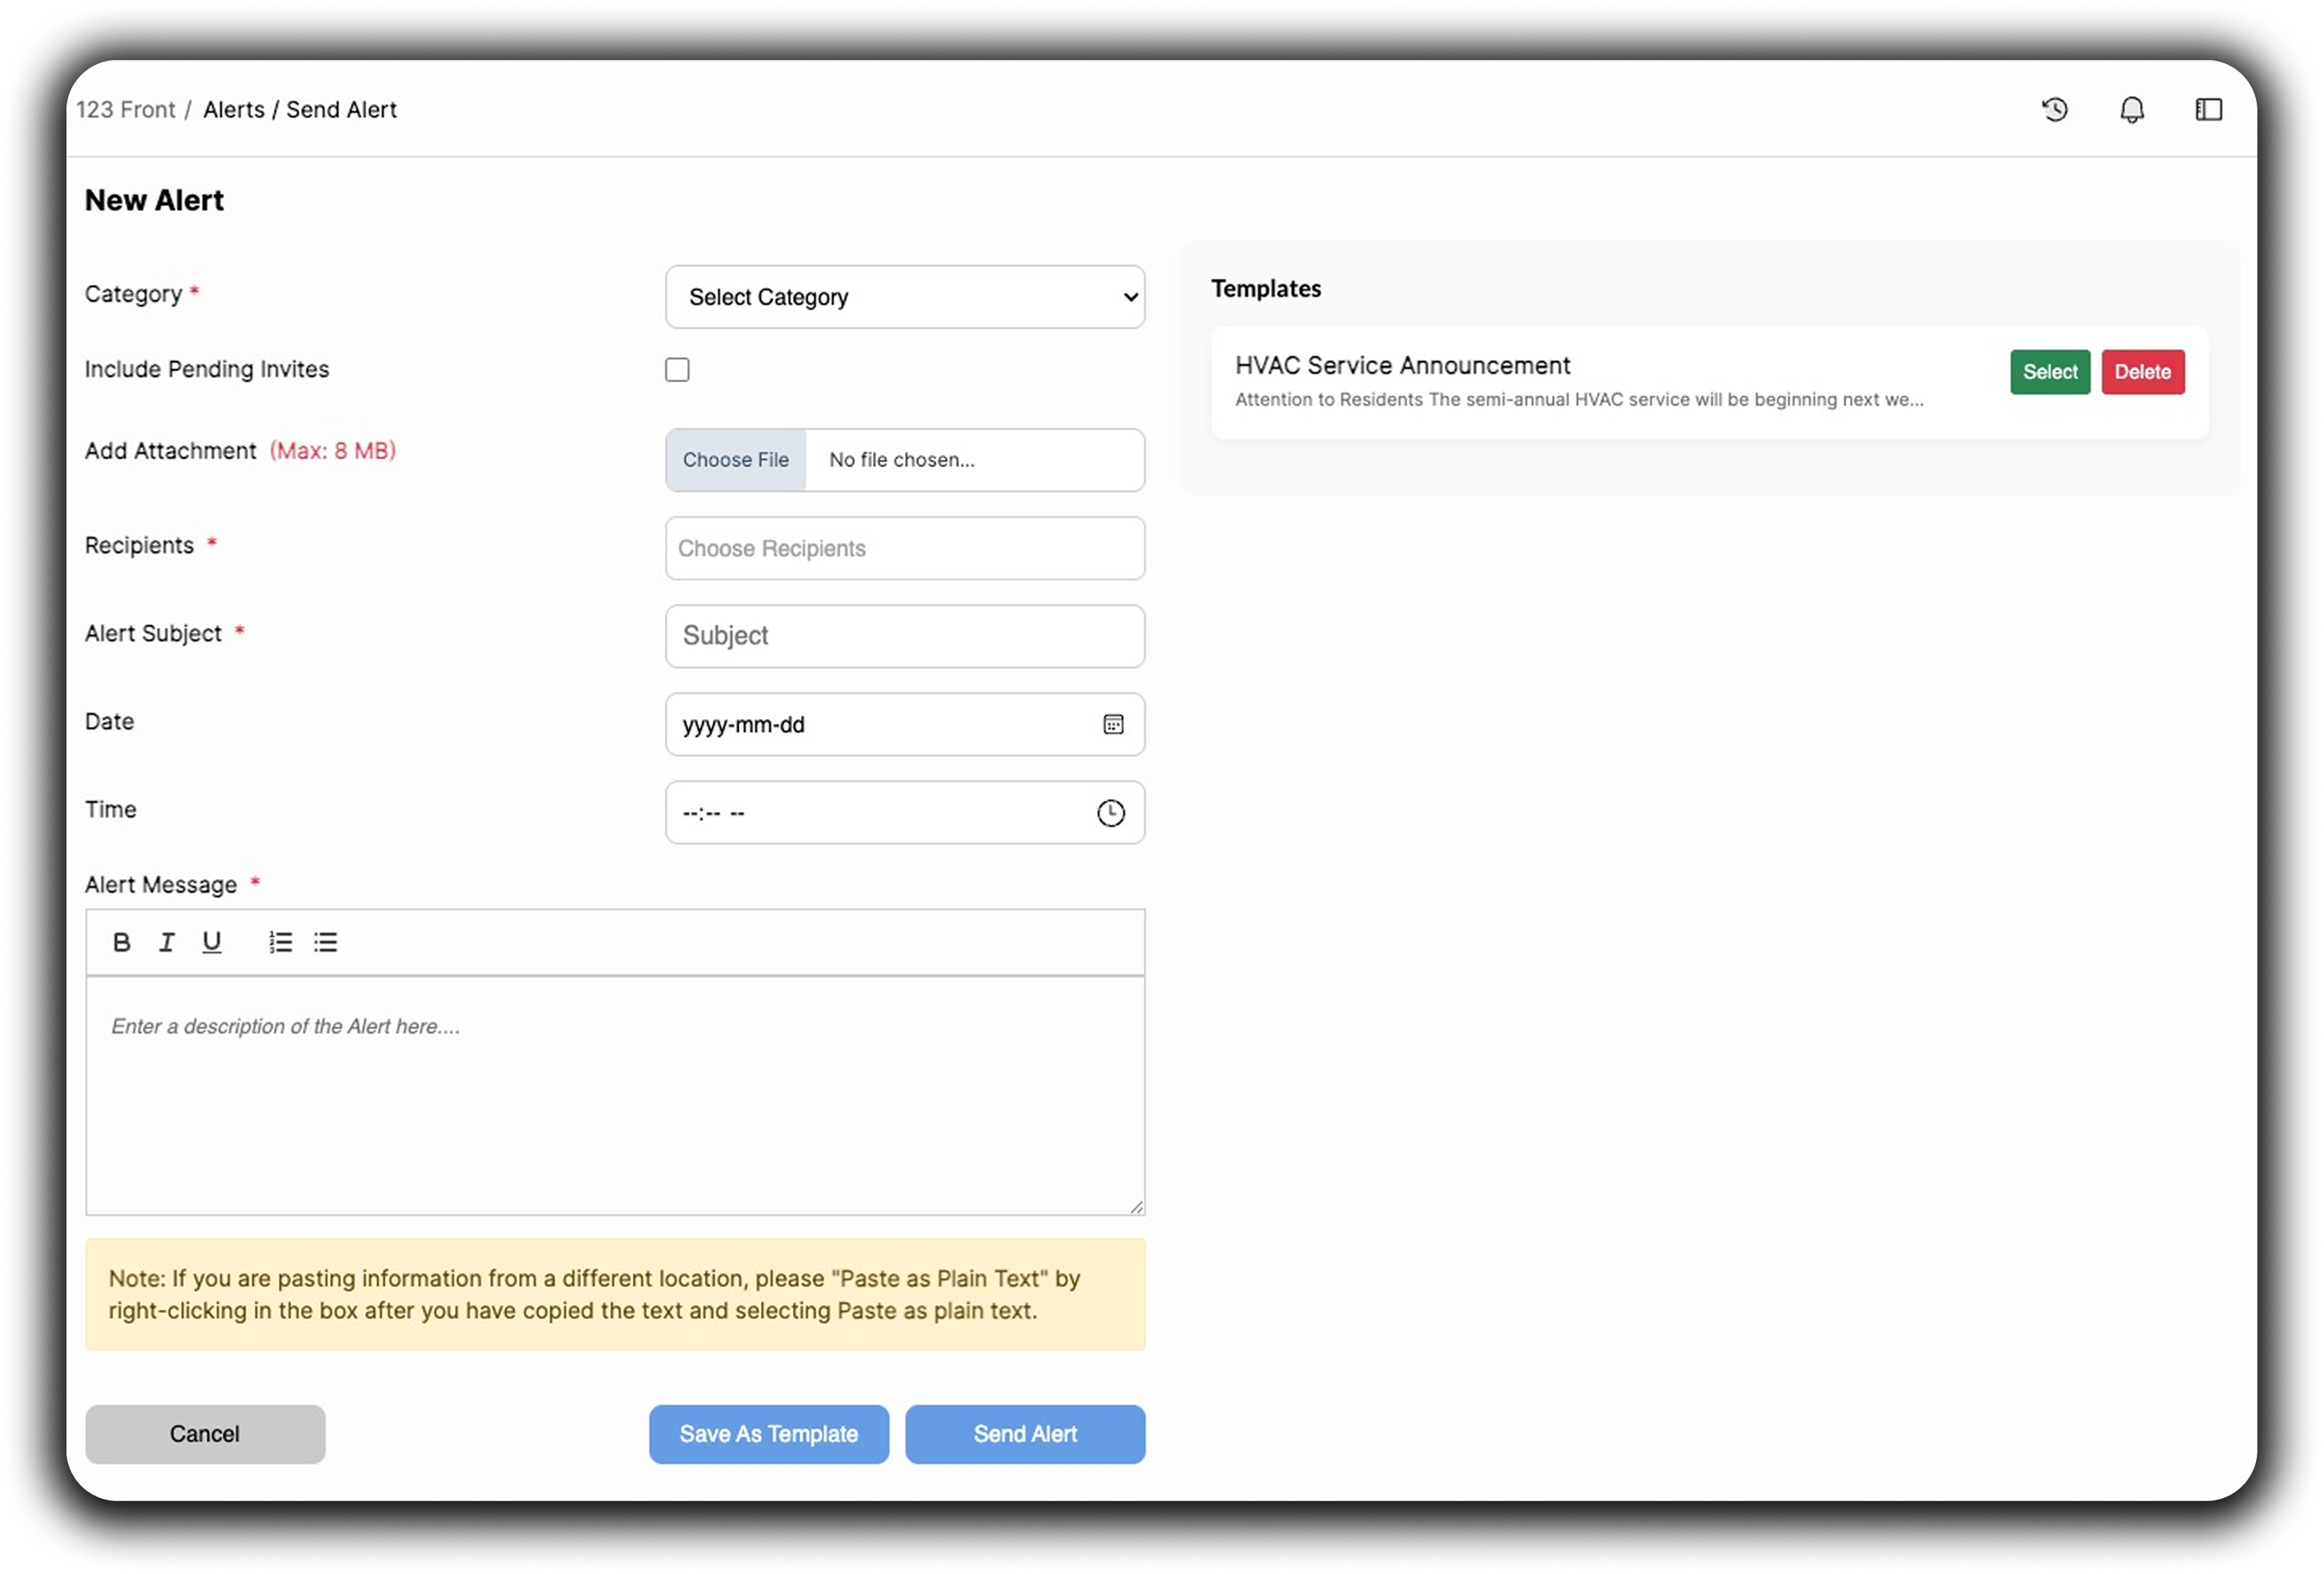This screenshot has width=2324, height=1574.
Task: Expand the Select Category dropdown
Action: [x=904, y=297]
